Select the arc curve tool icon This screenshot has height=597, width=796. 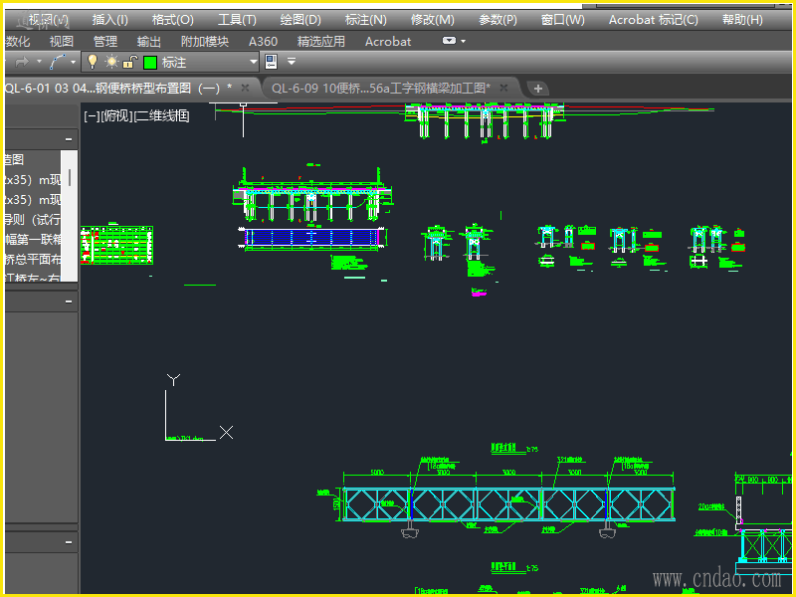pyautogui.click(x=57, y=62)
